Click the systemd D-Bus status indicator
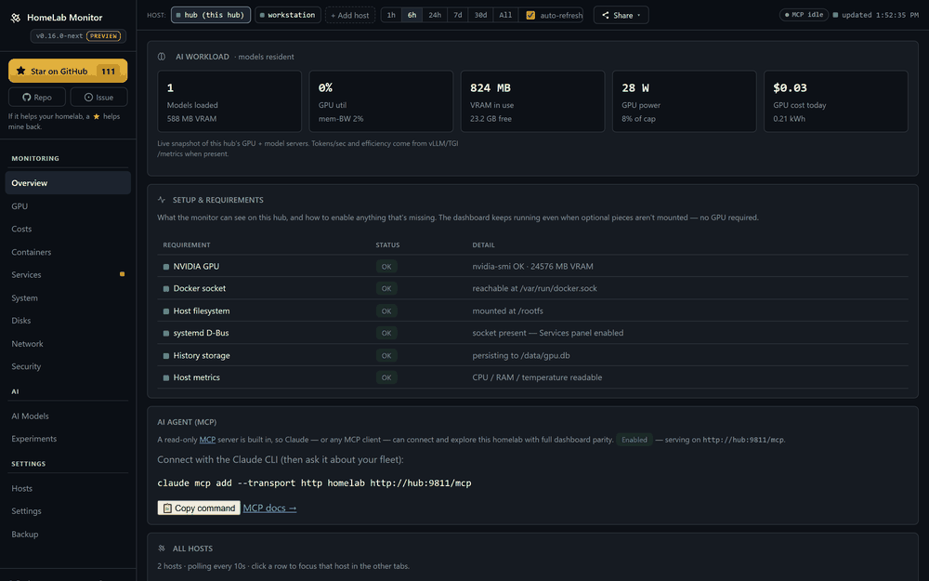This screenshot has width=929, height=581. [x=166, y=333]
